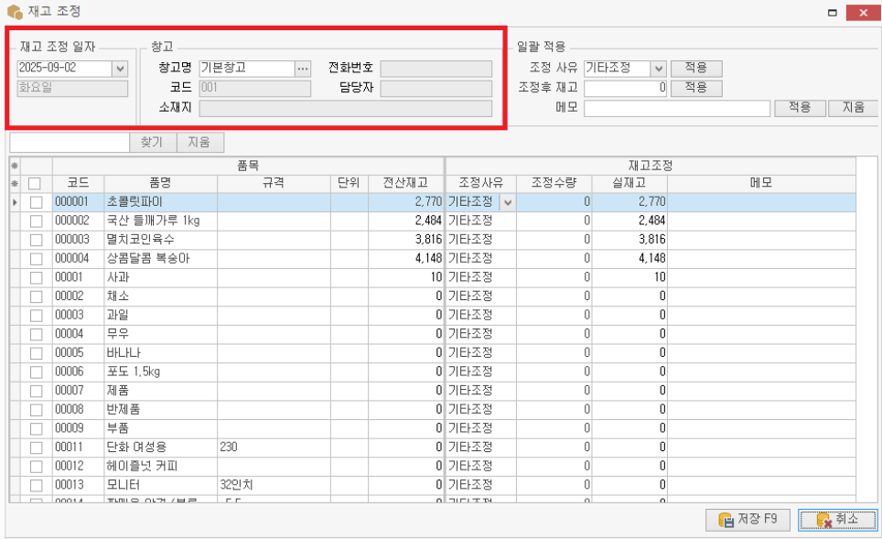Click the 취소 cancel button

[x=836, y=520]
